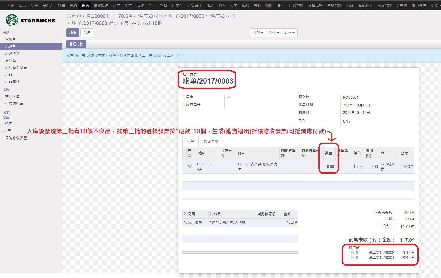Click 添加 for 账单/2017/0001 prepayment
This screenshot has height=278, width=441.
354,257
